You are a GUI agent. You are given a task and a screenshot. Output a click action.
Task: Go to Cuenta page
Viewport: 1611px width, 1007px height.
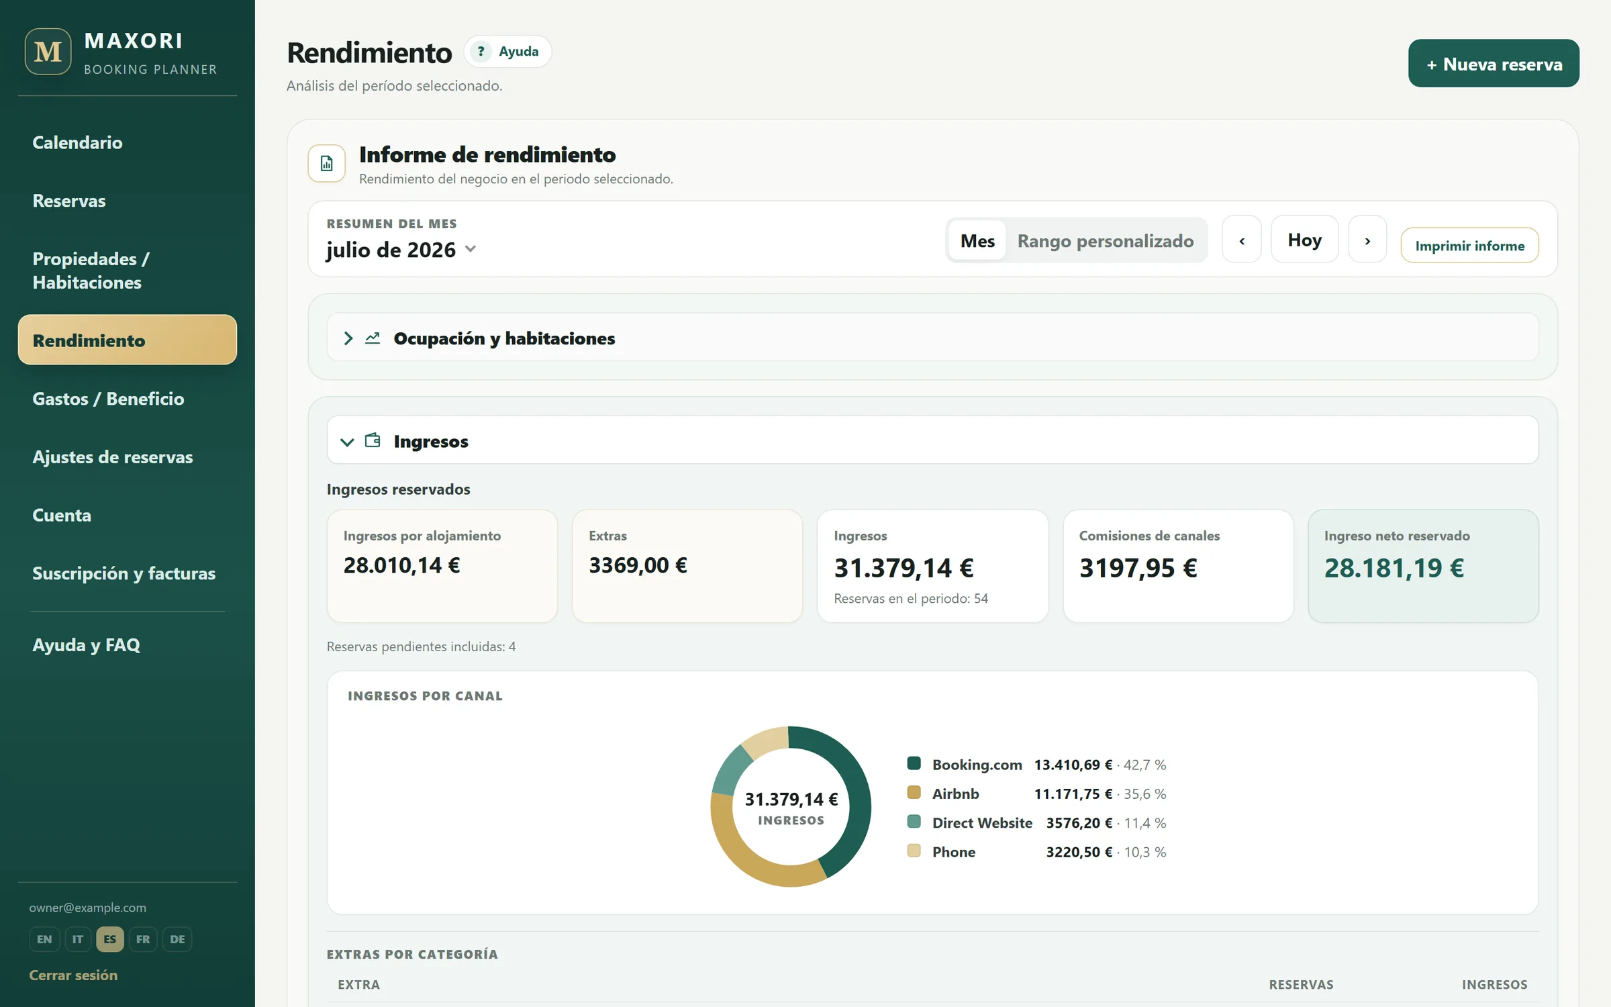tap(128, 515)
